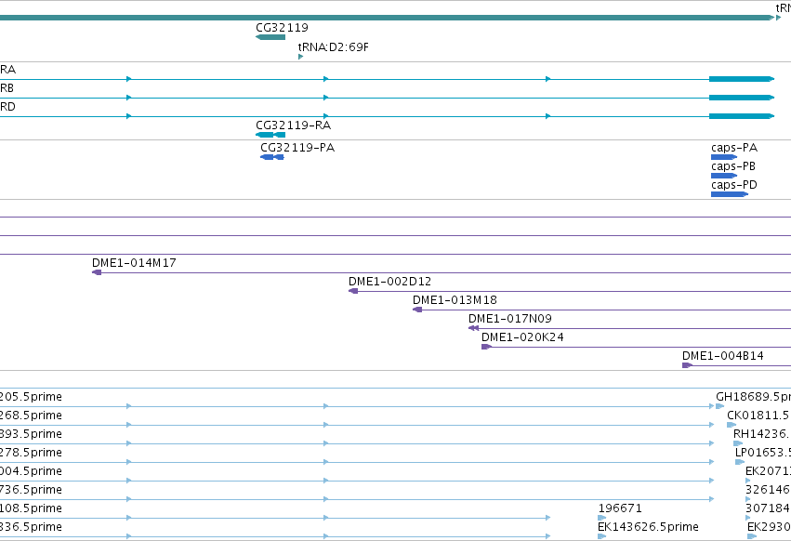The width and height of the screenshot is (791, 541).
Task: Select the RA transcript exon block
Action: click(742, 79)
